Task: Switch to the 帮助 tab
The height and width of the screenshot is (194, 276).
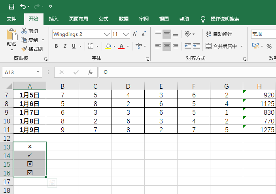Action: pos(184,19)
